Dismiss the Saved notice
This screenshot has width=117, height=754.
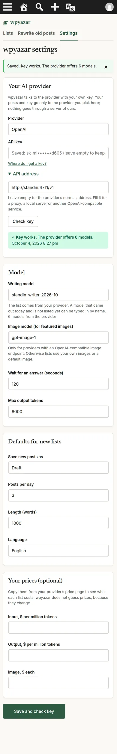click(x=106, y=67)
